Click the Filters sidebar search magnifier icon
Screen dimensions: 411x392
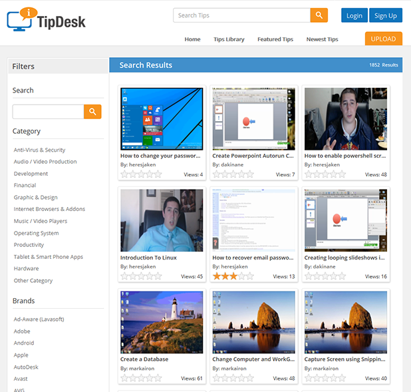(x=92, y=112)
